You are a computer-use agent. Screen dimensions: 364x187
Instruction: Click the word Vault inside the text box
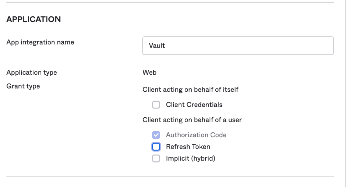click(157, 46)
